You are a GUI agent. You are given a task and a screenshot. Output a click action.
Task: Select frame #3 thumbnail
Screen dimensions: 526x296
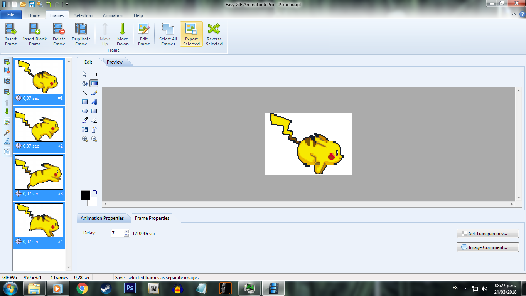tap(39, 172)
